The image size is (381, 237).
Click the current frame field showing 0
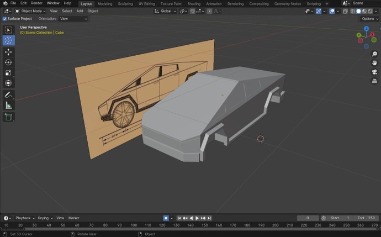[308, 218]
